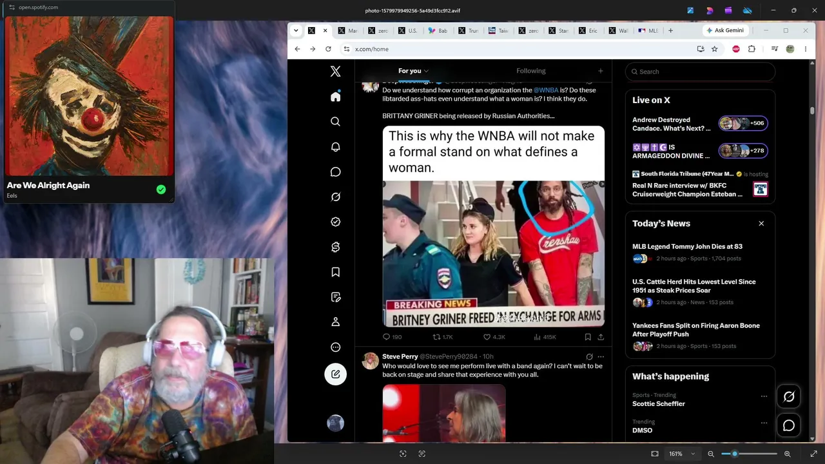The width and height of the screenshot is (825, 464).
Task: Open the More circle icon in the X sidebar
Action: tap(335, 347)
